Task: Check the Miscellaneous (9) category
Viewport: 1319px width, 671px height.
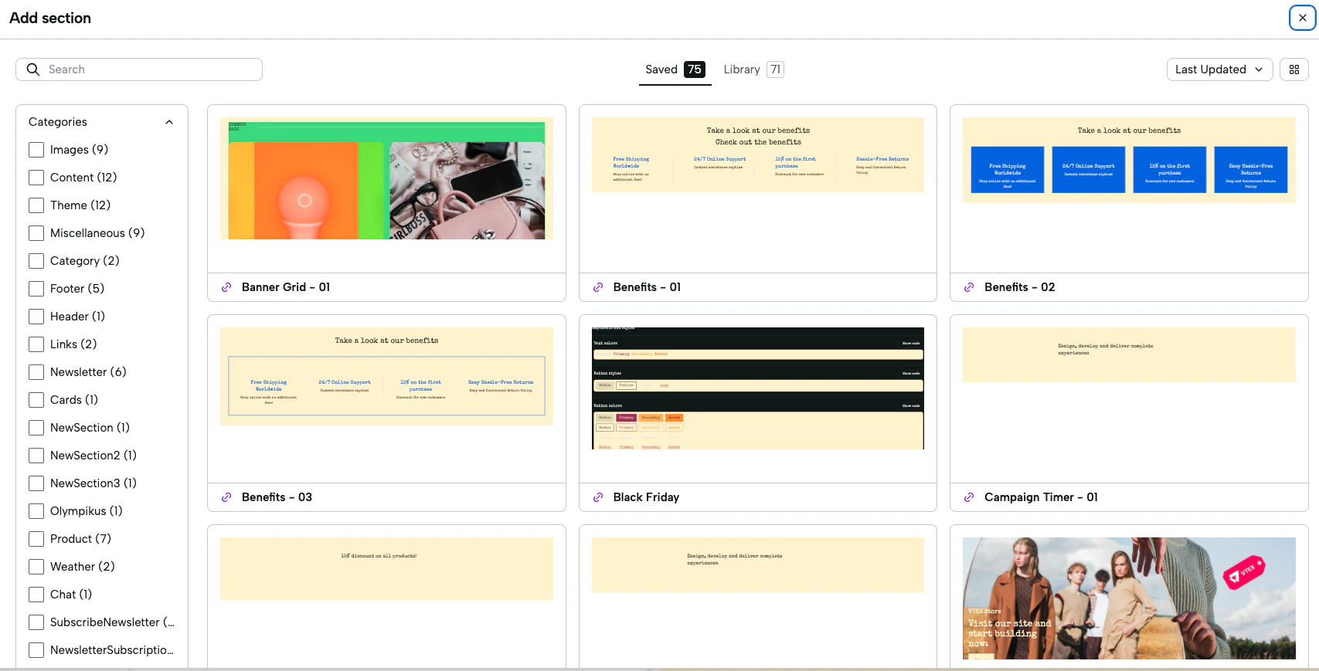Action: pos(36,233)
